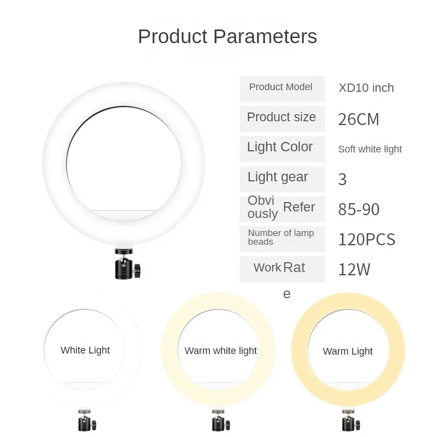The width and height of the screenshot is (437, 437).
Task: Click the Product Parameters heading
Action: tap(227, 36)
